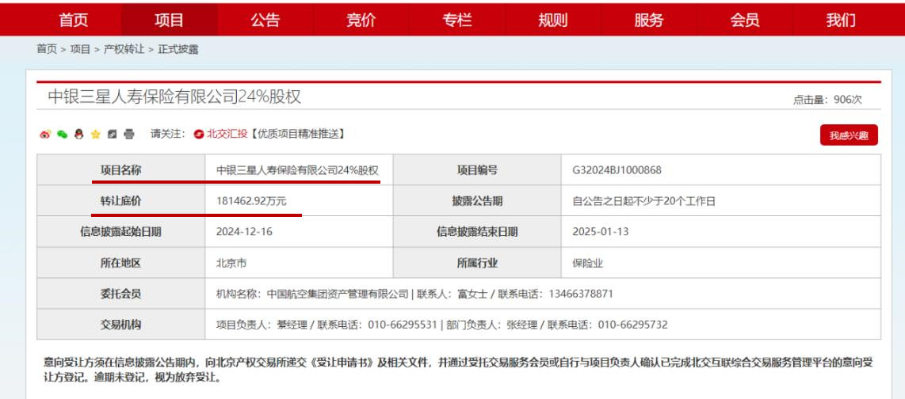Share the project on Weibo
905x399 pixels.
coord(44,134)
